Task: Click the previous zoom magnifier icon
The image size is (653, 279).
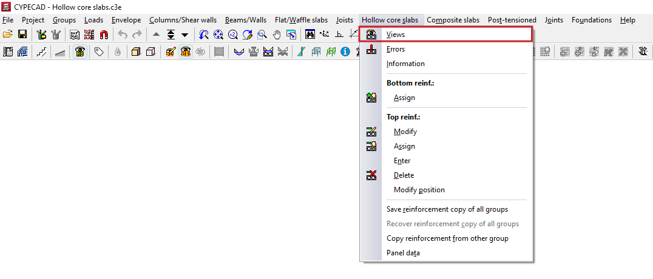Action: coord(204,35)
